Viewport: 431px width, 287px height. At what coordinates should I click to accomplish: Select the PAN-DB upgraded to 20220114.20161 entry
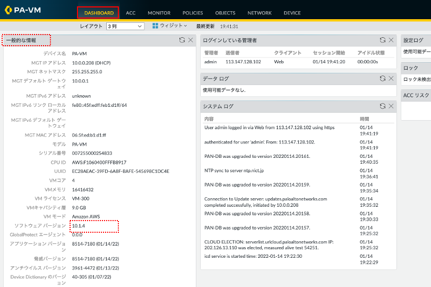(x=298, y=159)
